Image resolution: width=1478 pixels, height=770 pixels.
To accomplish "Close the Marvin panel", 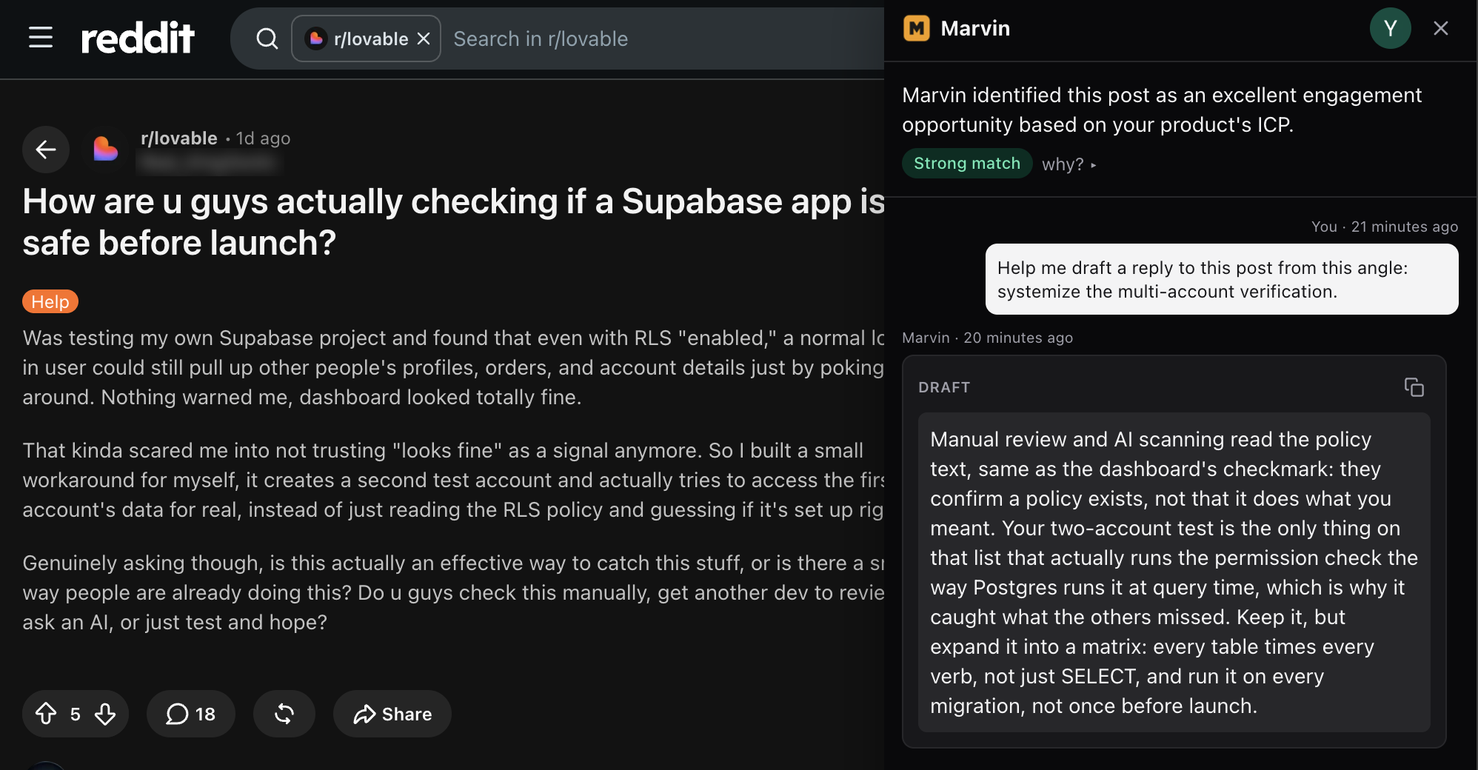I will point(1441,28).
